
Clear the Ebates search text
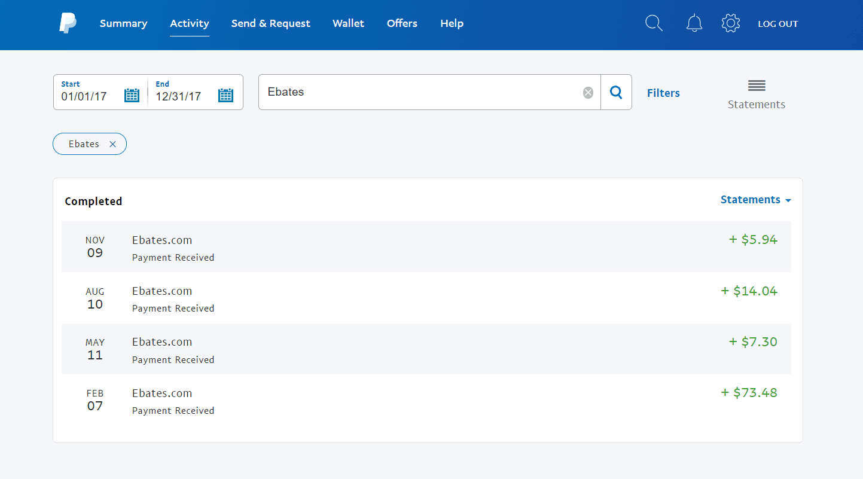pos(588,92)
